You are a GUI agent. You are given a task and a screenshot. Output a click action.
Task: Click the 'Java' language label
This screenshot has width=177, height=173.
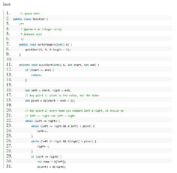6,5
